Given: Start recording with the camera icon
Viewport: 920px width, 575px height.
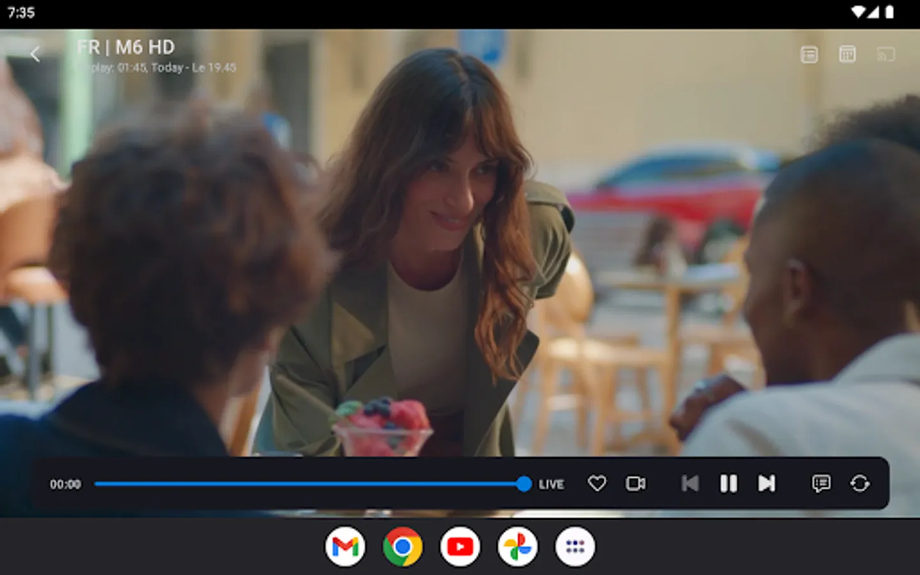Looking at the screenshot, I should click(x=636, y=484).
